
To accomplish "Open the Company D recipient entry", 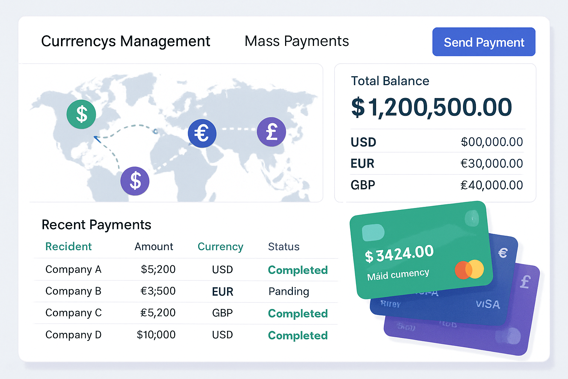I will coord(73,335).
